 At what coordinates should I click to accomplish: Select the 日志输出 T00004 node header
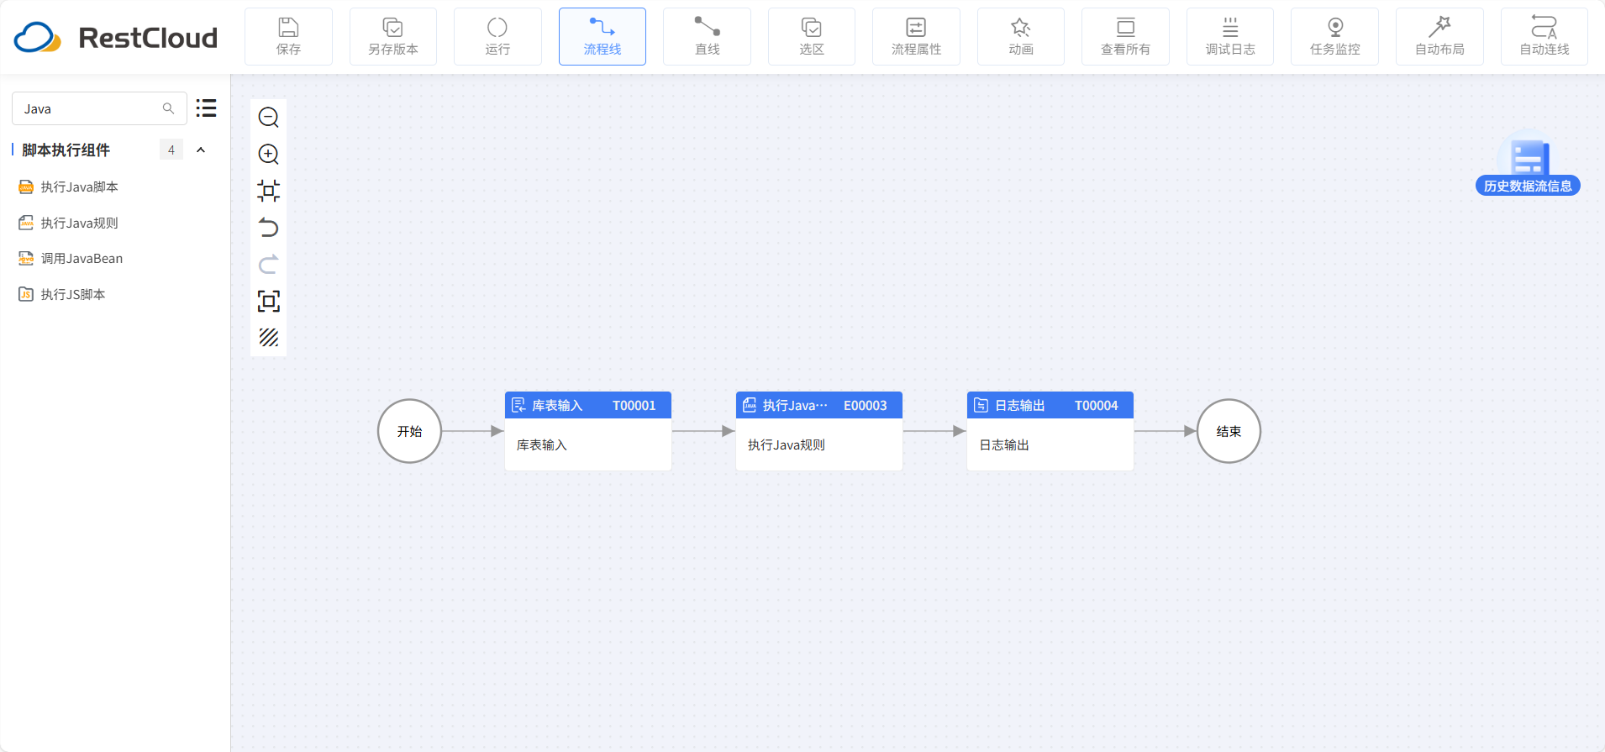(1050, 405)
